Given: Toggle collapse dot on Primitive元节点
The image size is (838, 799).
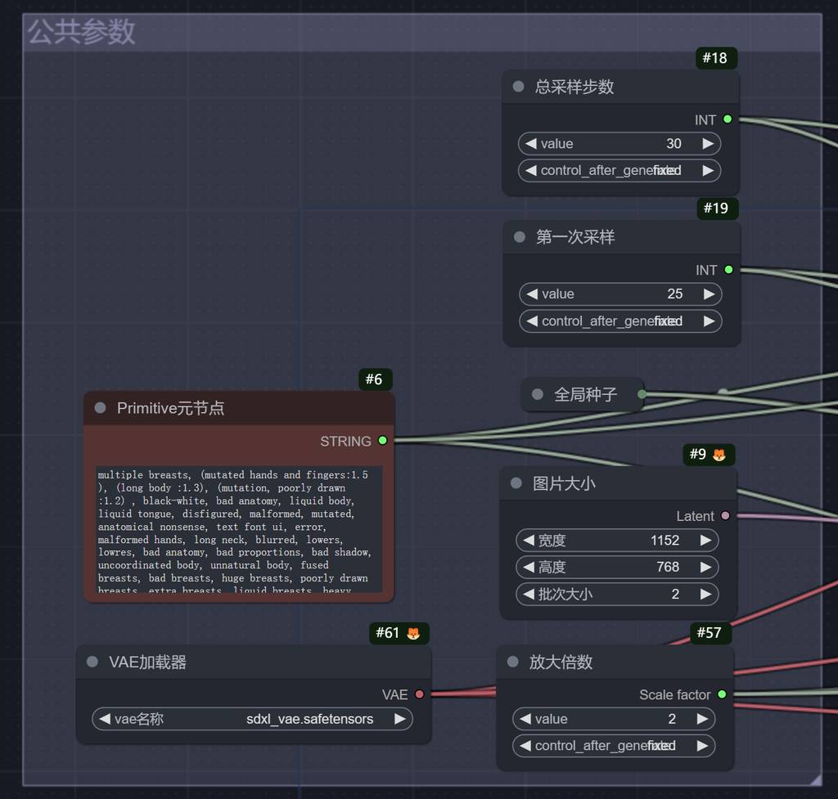Looking at the screenshot, I should [100, 408].
